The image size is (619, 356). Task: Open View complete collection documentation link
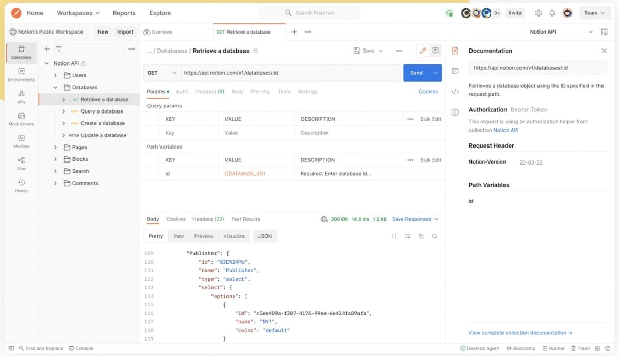point(520,333)
